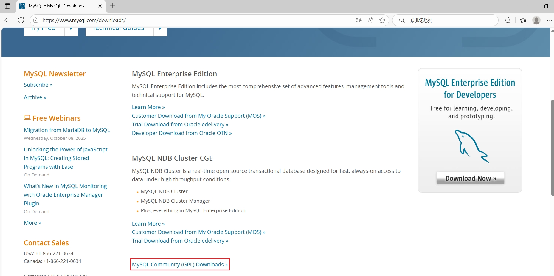Click Canada phone number text
The height and width of the screenshot is (276, 554).
[x=52, y=261]
